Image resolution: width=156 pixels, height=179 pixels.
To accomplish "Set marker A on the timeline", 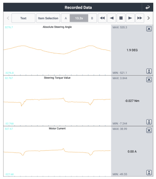I will (66, 18).
